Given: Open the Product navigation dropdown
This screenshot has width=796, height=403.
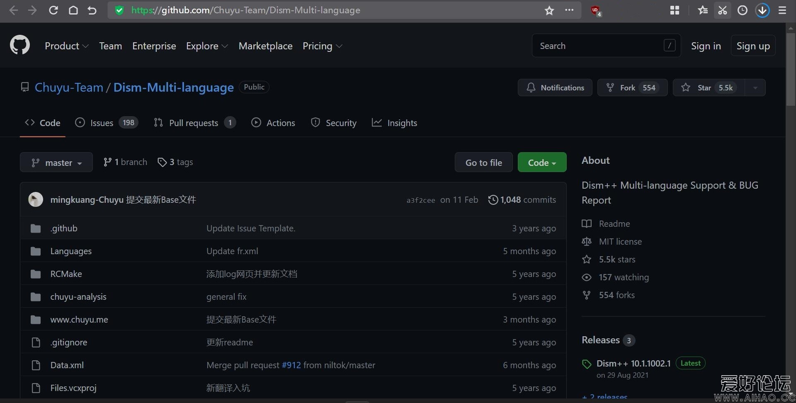Looking at the screenshot, I should point(66,46).
